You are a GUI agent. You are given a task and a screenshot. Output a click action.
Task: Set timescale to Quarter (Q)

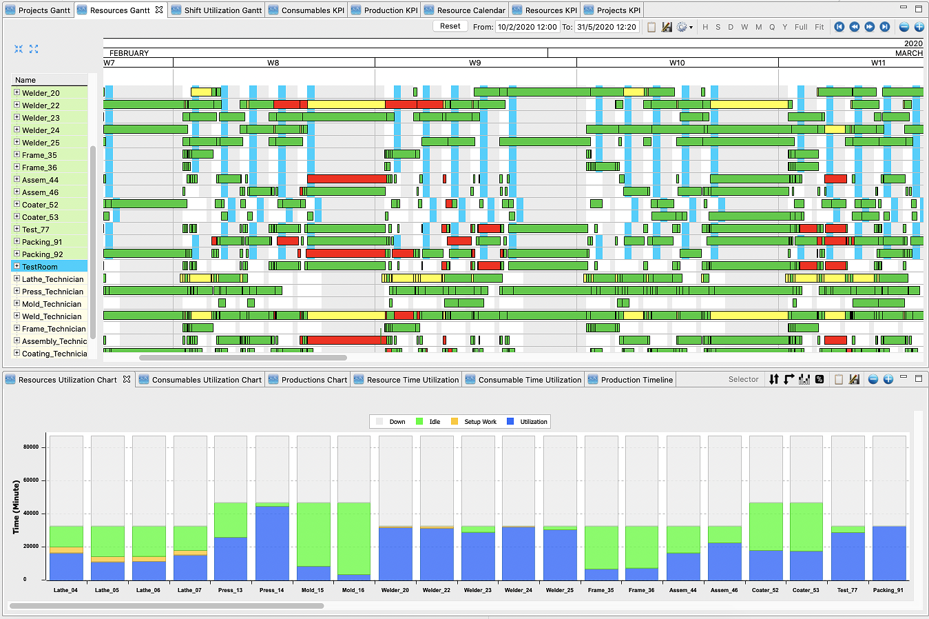pyautogui.click(x=772, y=27)
